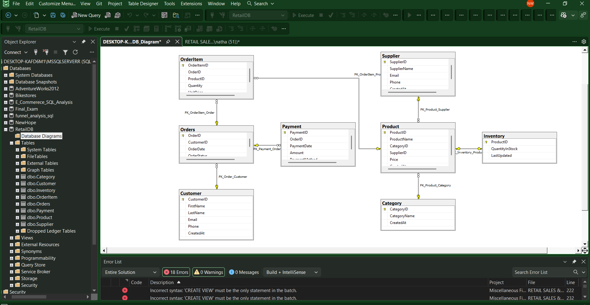Click Connect in Object Explorer
The height and width of the screenshot is (305, 590).
(x=13, y=52)
